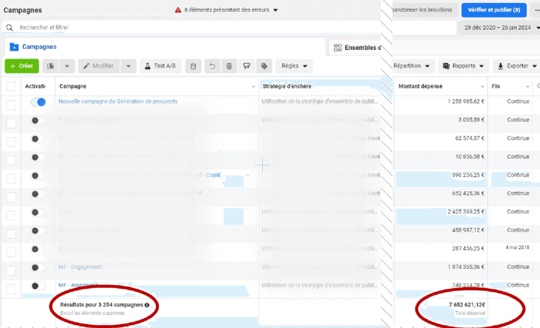Click the 4 mai 2018 end date cell
The width and height of the screenshot is (540, 328).
pos(517,248)
